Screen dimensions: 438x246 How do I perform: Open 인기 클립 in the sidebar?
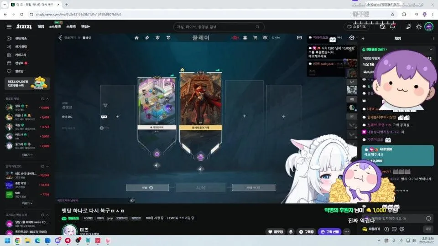click(x=17, y=46)
